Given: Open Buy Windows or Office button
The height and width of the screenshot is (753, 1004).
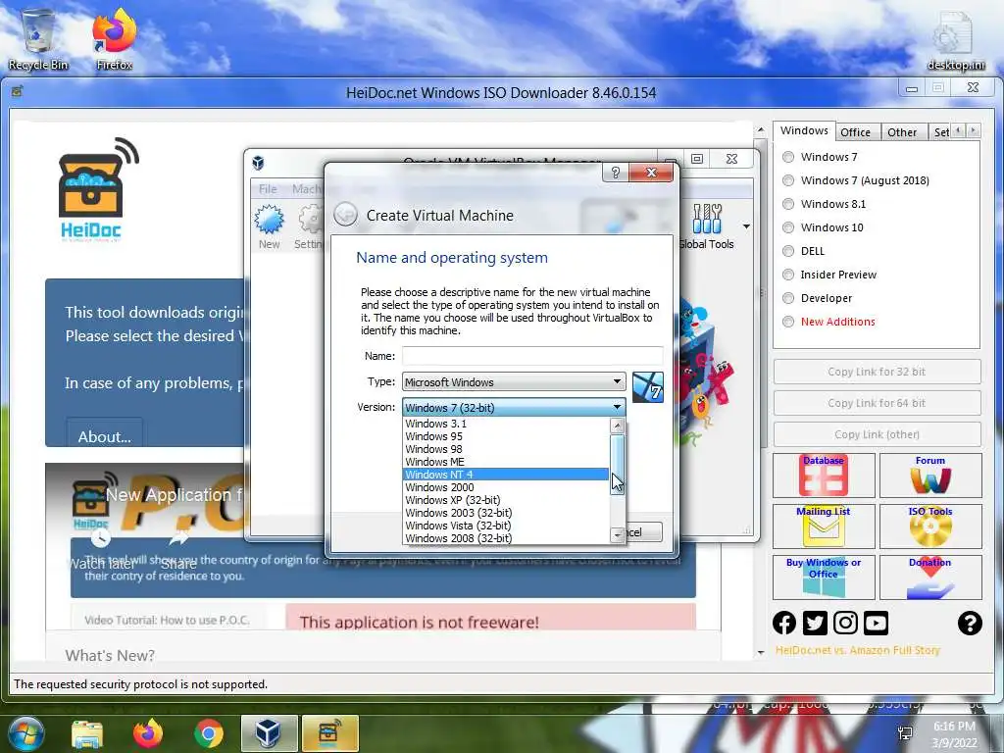Looking at the screenshot, I should (x=824, y=577).
